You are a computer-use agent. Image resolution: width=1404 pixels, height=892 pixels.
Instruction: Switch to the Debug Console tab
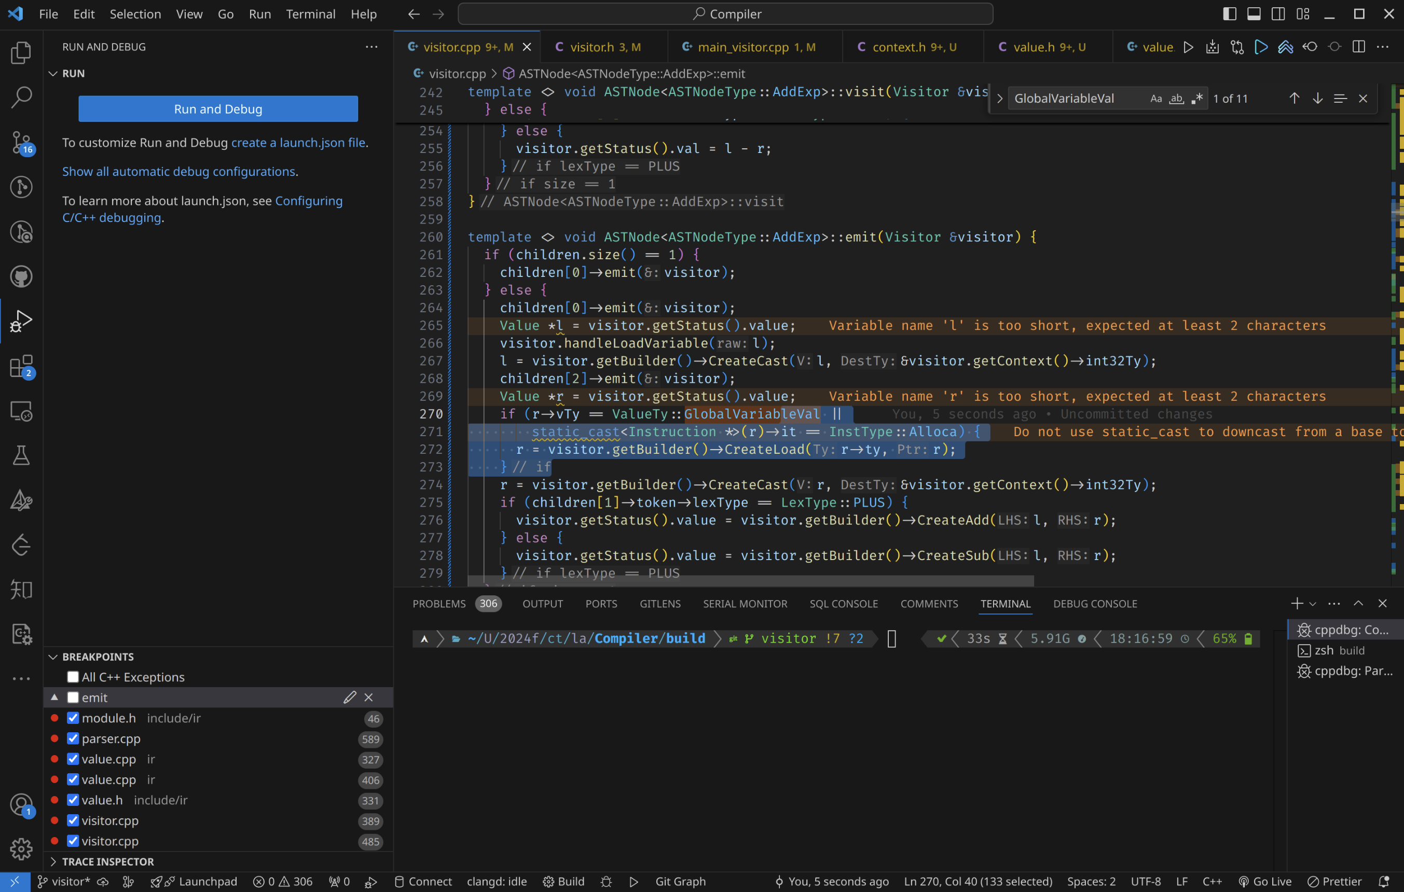pos(1094,604)
